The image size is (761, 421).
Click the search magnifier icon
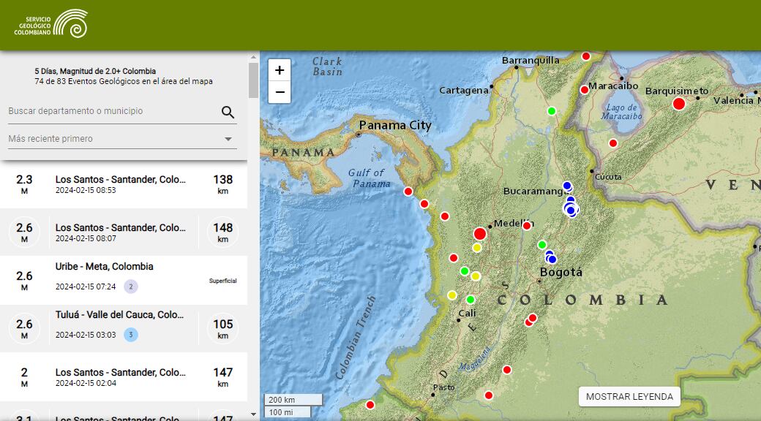[x=228, y=112]
